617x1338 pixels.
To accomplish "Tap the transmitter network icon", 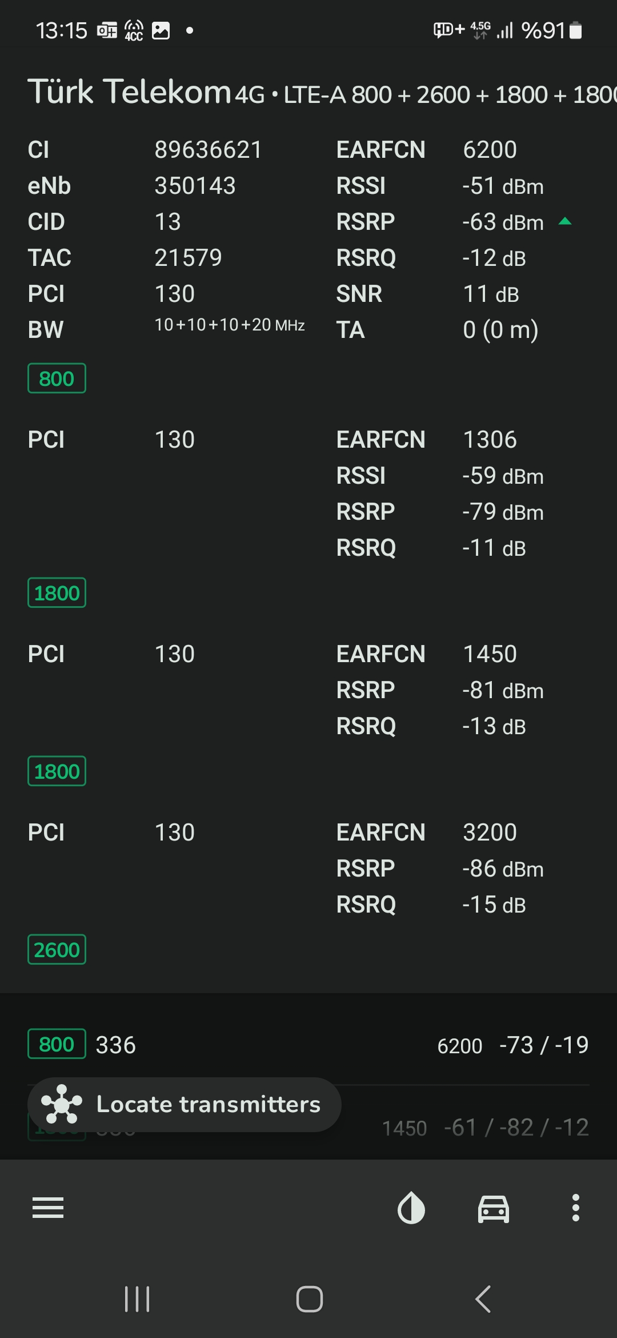I will click(x=62, y=1104).
